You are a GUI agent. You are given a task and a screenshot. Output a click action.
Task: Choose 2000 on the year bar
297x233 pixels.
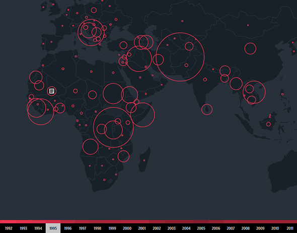127,228
